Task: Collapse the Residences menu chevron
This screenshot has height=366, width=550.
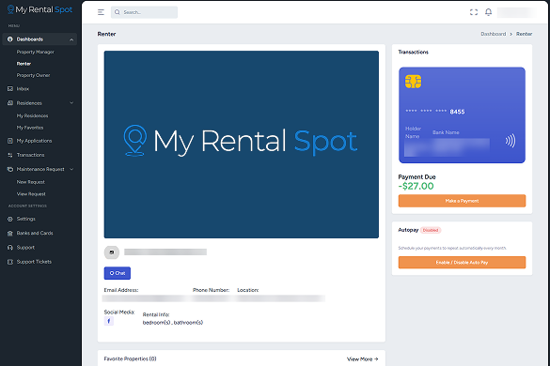Action: point(71,103)
